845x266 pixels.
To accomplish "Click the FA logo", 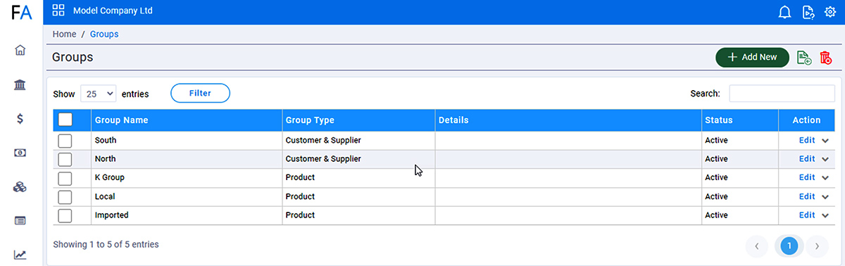I will pos(22,12).
